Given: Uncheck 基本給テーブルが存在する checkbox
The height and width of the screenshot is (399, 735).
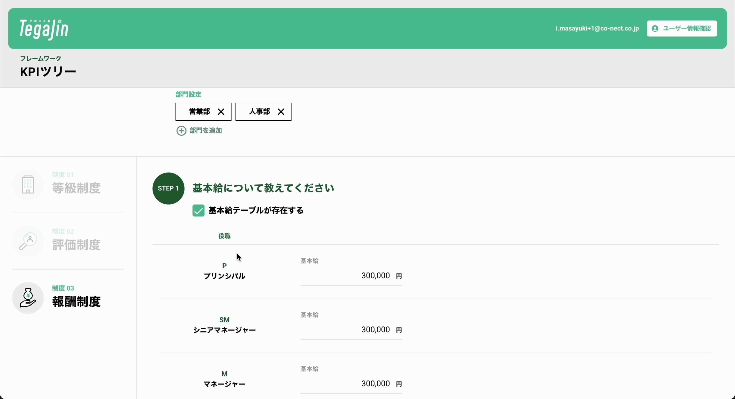Looking at the screenshot, I should [198, 211].
